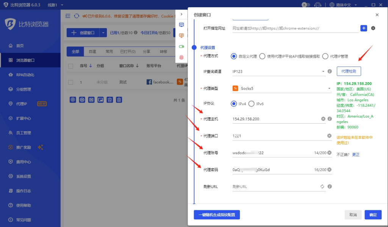Click the trash delete icon in toolbar
388x227 pixels.
click(119, 100)
